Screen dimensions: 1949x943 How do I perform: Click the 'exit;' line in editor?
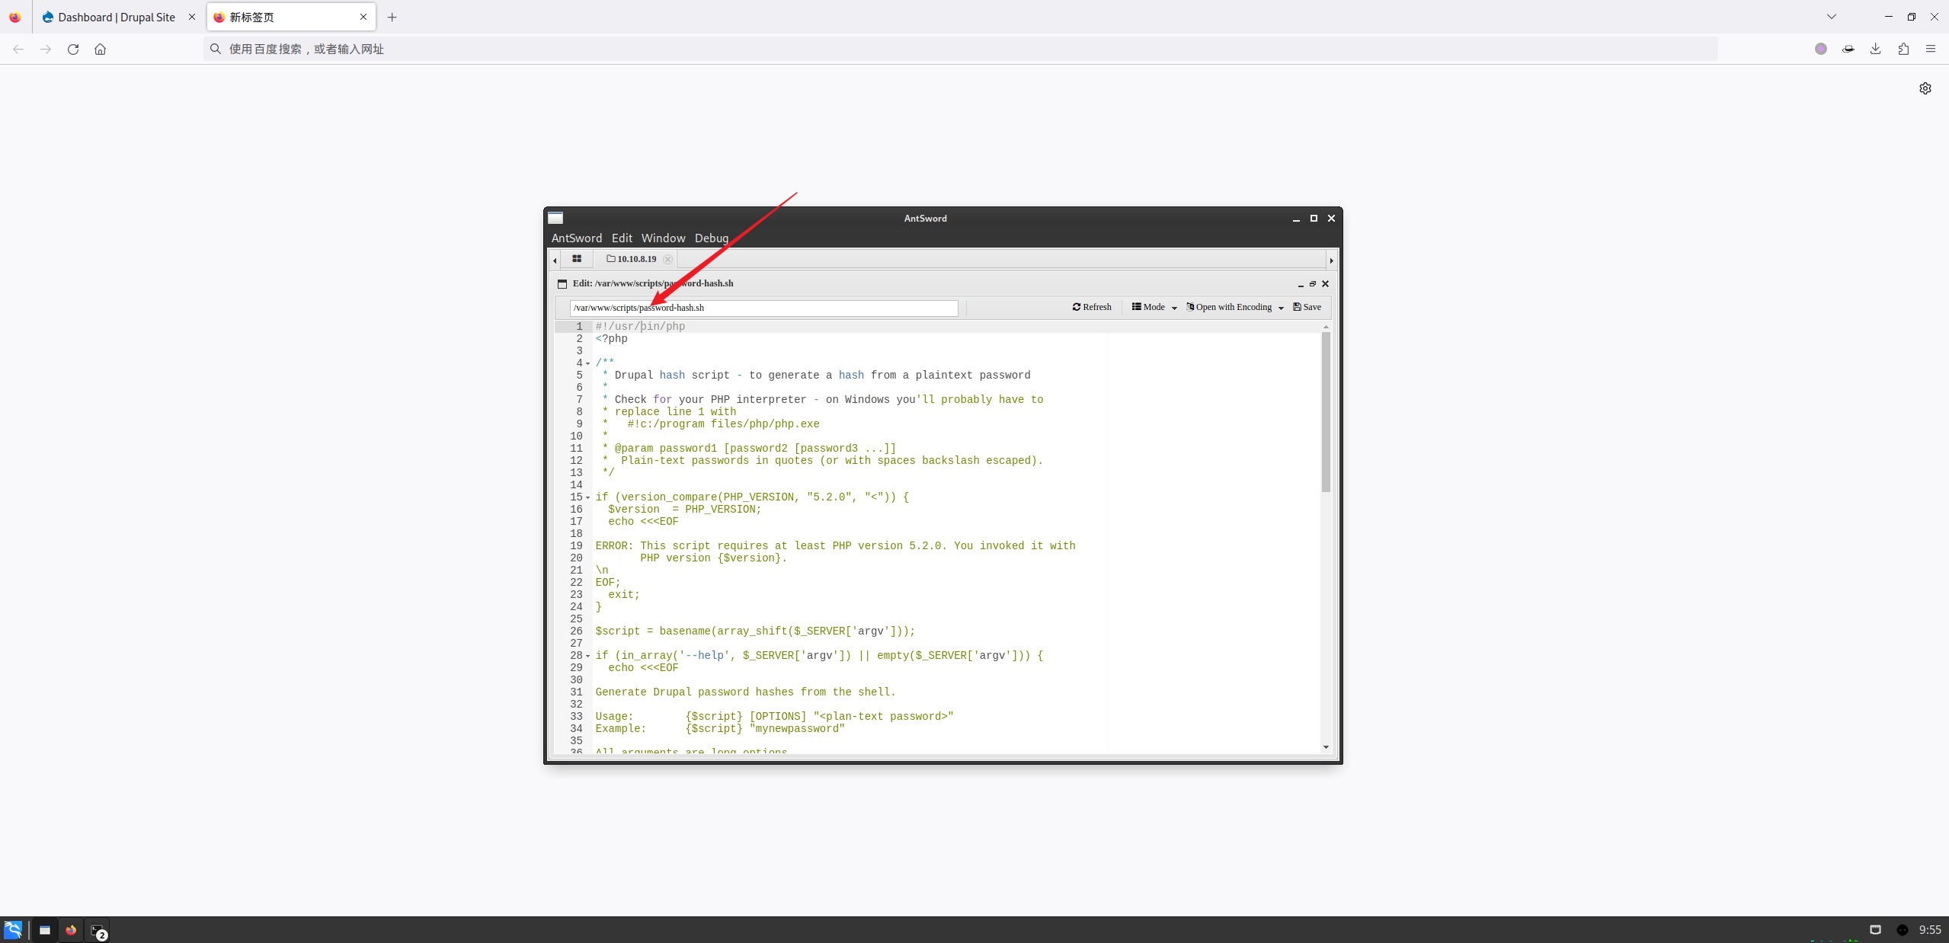[x=623, y=595]
